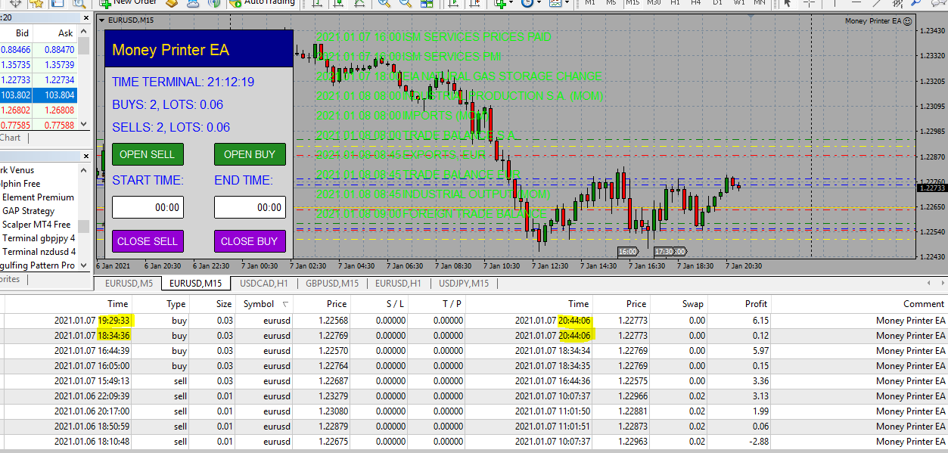Switch to the USDCAD,H1 chart tab

click(x=264, y=284)
